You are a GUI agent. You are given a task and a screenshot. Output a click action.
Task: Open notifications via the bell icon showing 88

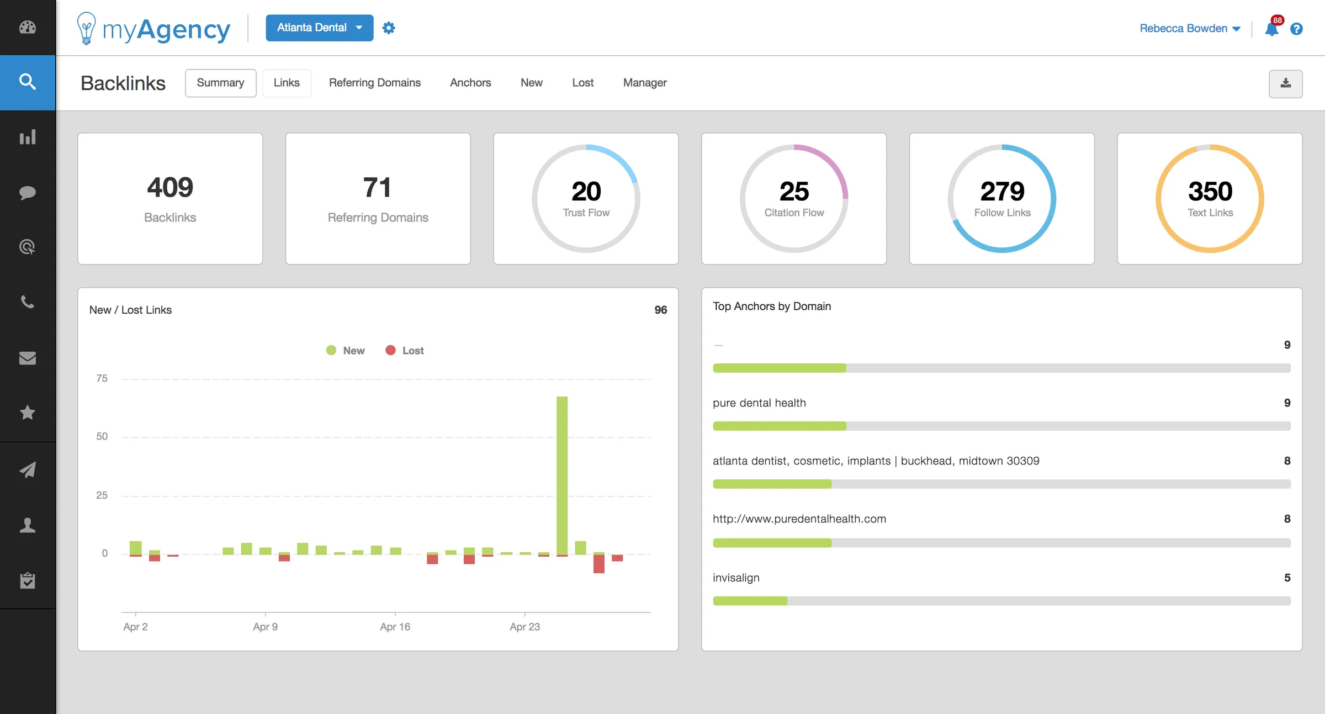tap(1271, 28)
